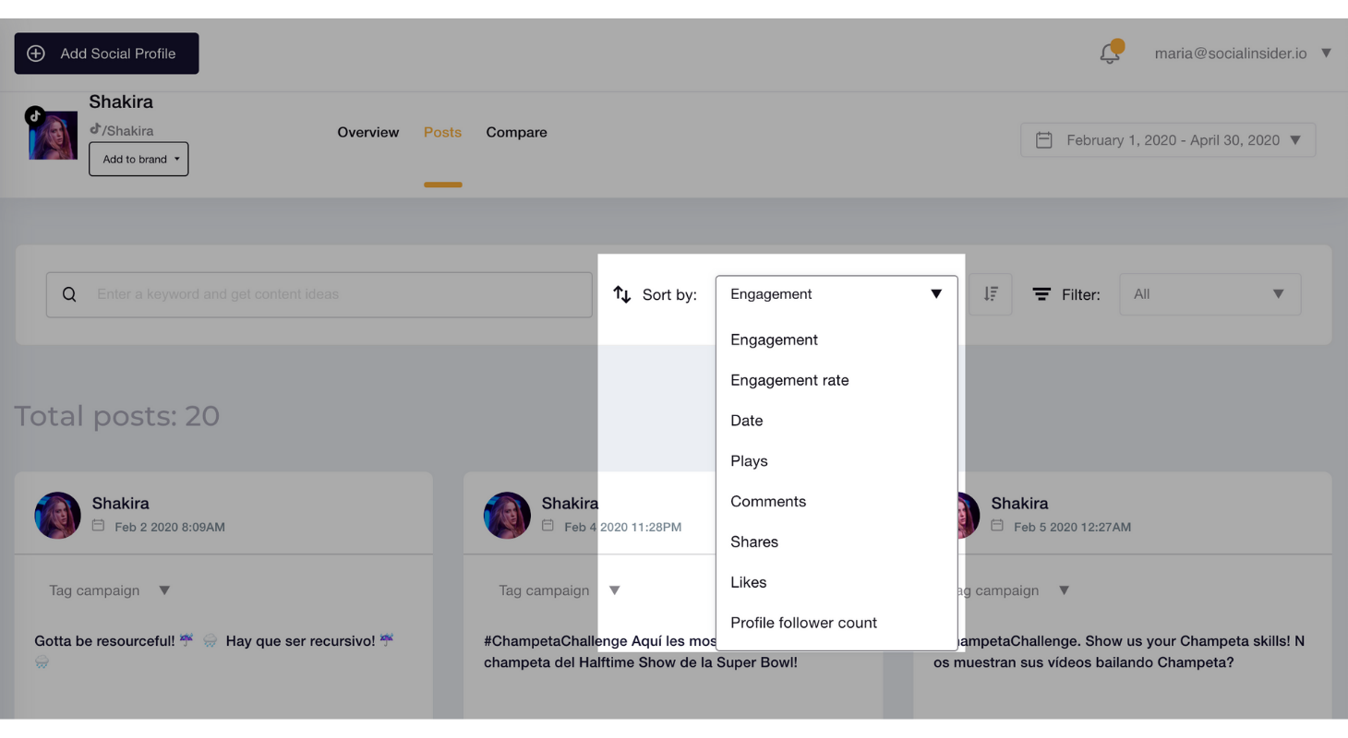Click the filter lines icon
1348x738 pixels.
1041,294
